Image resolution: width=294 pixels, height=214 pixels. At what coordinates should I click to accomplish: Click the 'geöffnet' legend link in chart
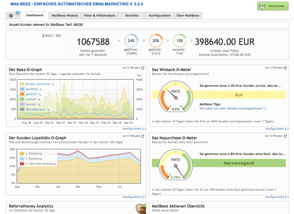(32, 89)
